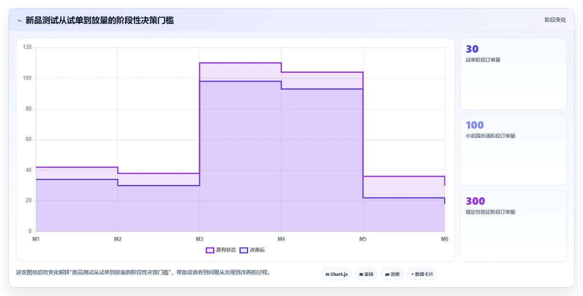Click the M4 x-axis label
583x296 pixels.
(281, 239)
